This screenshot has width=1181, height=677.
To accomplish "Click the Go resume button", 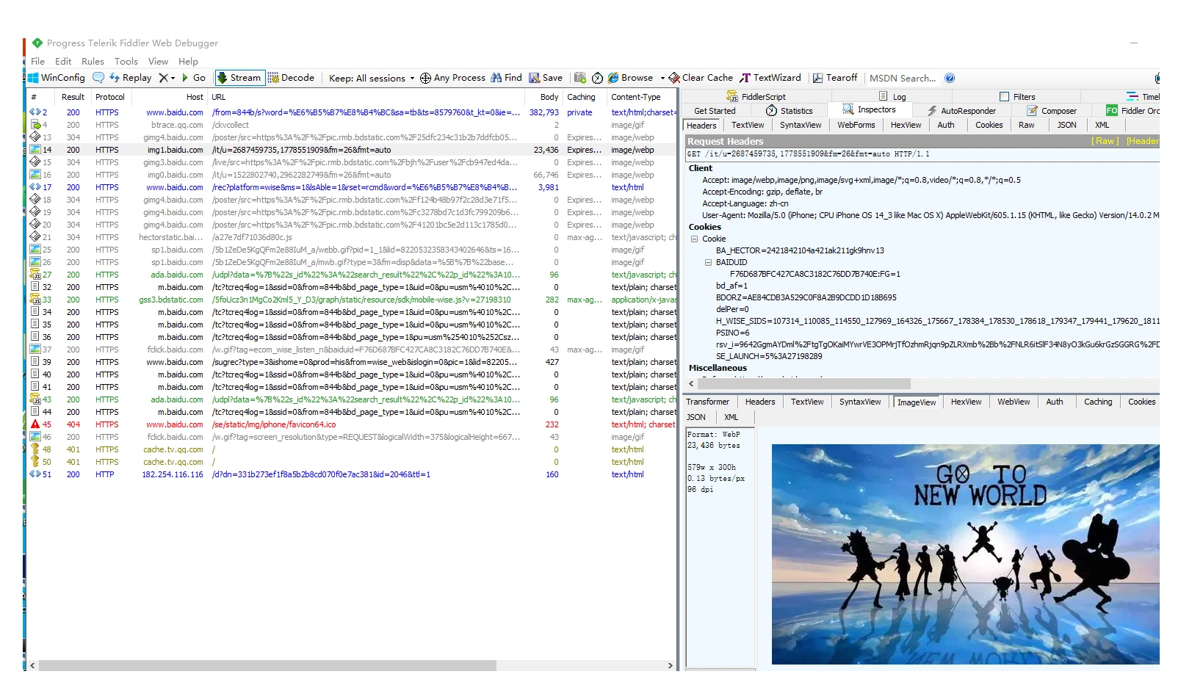I will 194,78.
